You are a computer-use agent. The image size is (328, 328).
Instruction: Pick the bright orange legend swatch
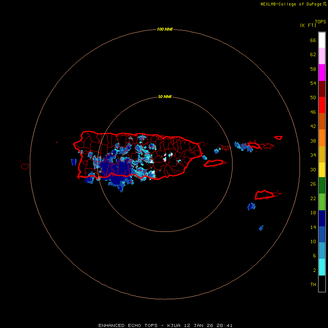[x=322, y=138]
